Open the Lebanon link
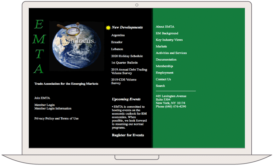 (117, 49)
